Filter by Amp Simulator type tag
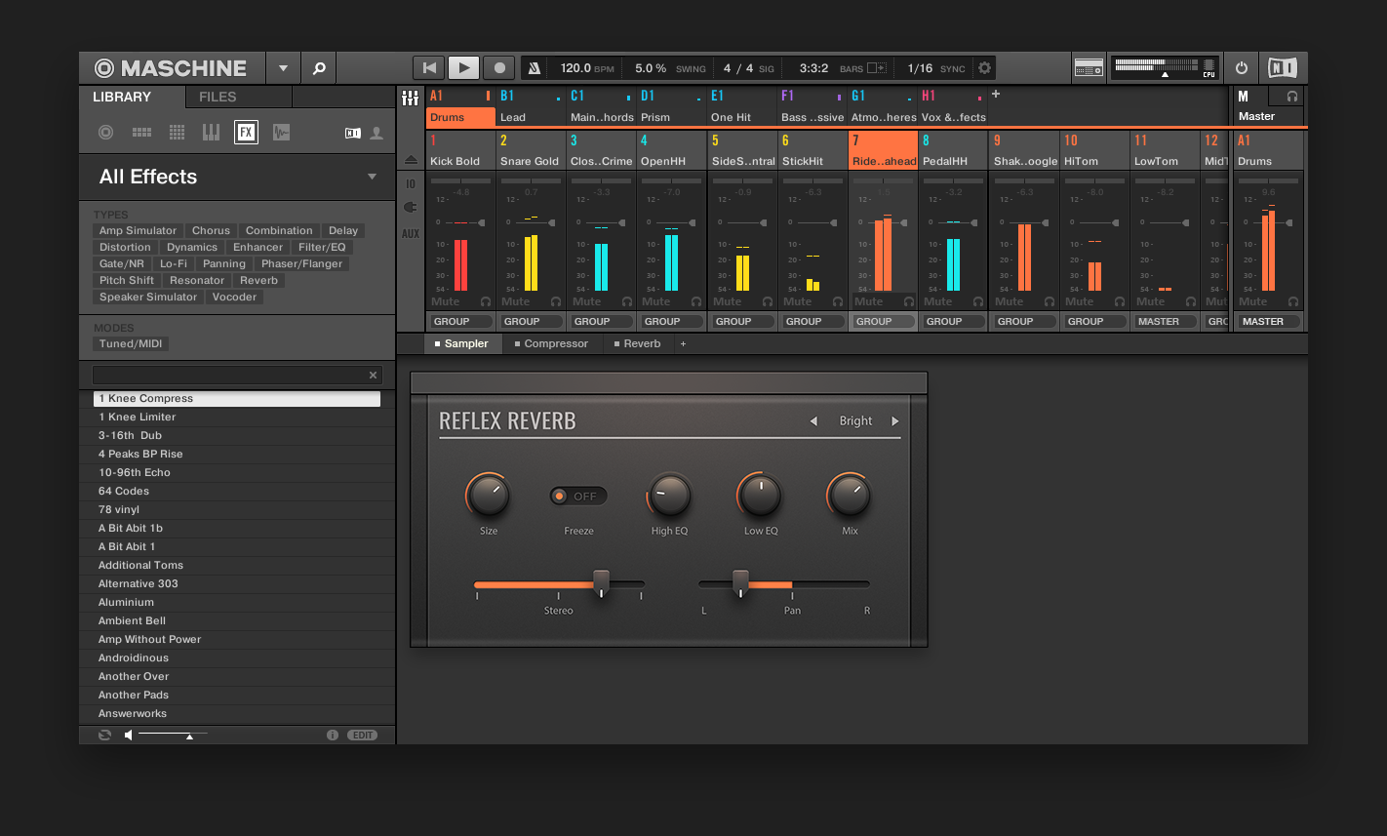This screenshot has width=1387, height=836. pos(138,231)
